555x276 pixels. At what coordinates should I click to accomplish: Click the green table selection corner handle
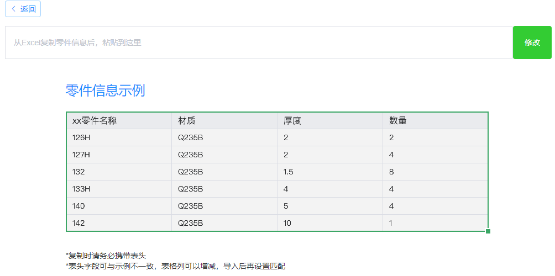click(x=488, y=231)
